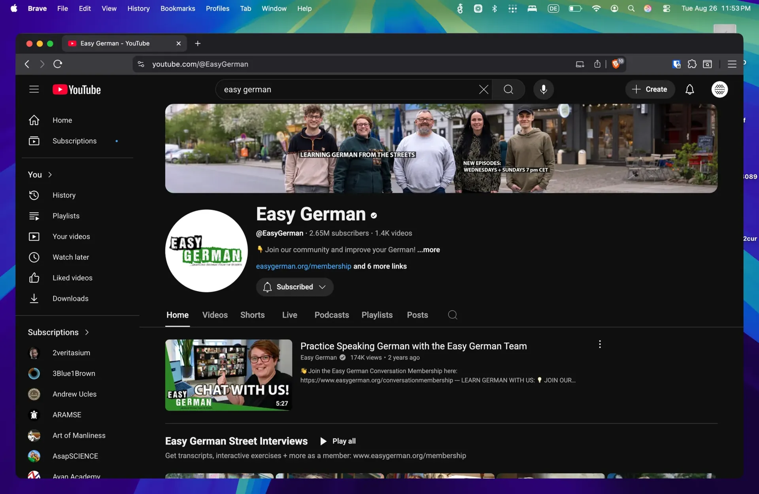
Task: Select Watch later in the sidebar
Action: pyautogui.click(x=71, y=257)
